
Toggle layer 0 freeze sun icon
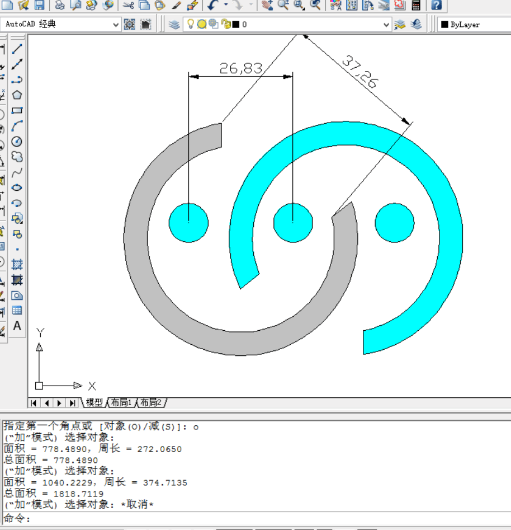click(201, 24)
